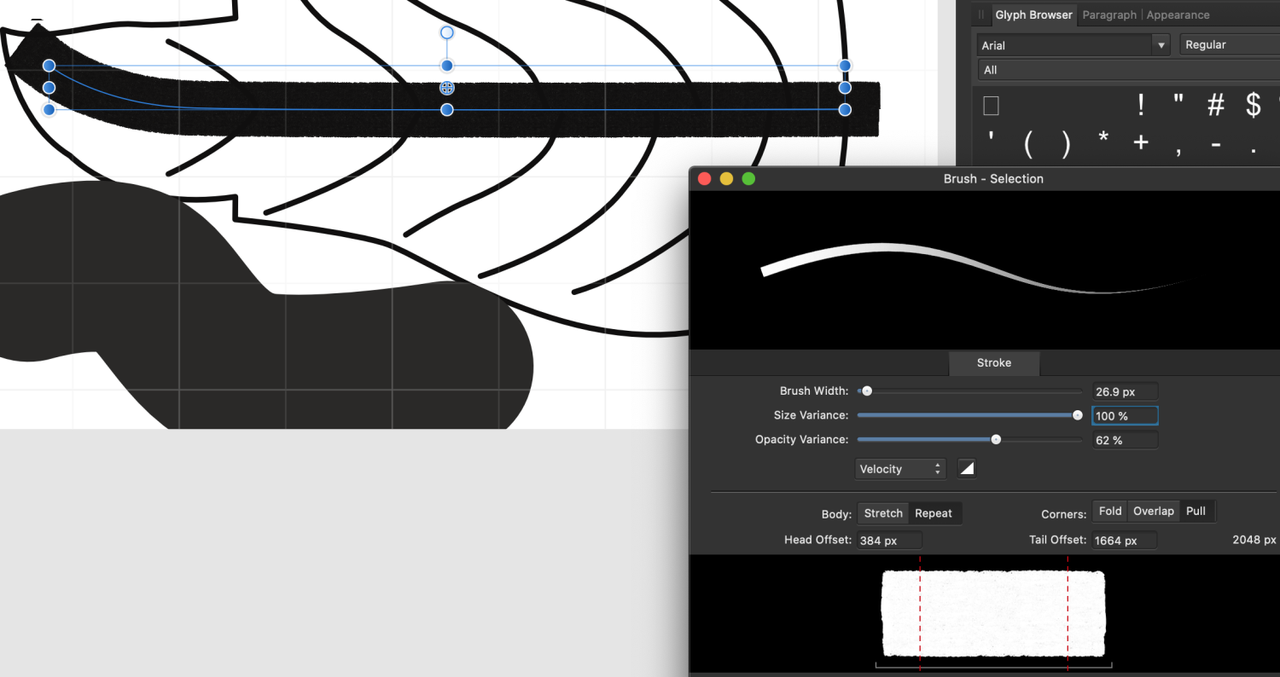Select the asterisk glyph in Glyph Browser
The image size is (1280, 677).
coord(1103,143)
